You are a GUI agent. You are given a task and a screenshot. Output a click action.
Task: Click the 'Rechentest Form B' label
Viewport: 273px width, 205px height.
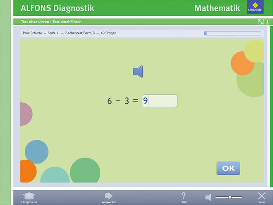coord(80,33)
